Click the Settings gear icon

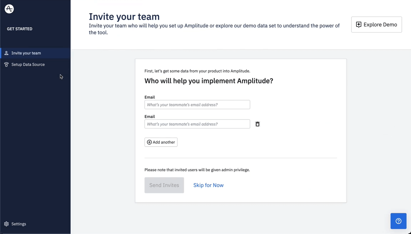[x=6, y=224]
